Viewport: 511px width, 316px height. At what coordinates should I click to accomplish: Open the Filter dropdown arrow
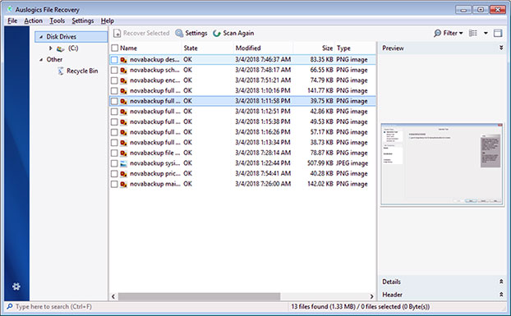461,33
